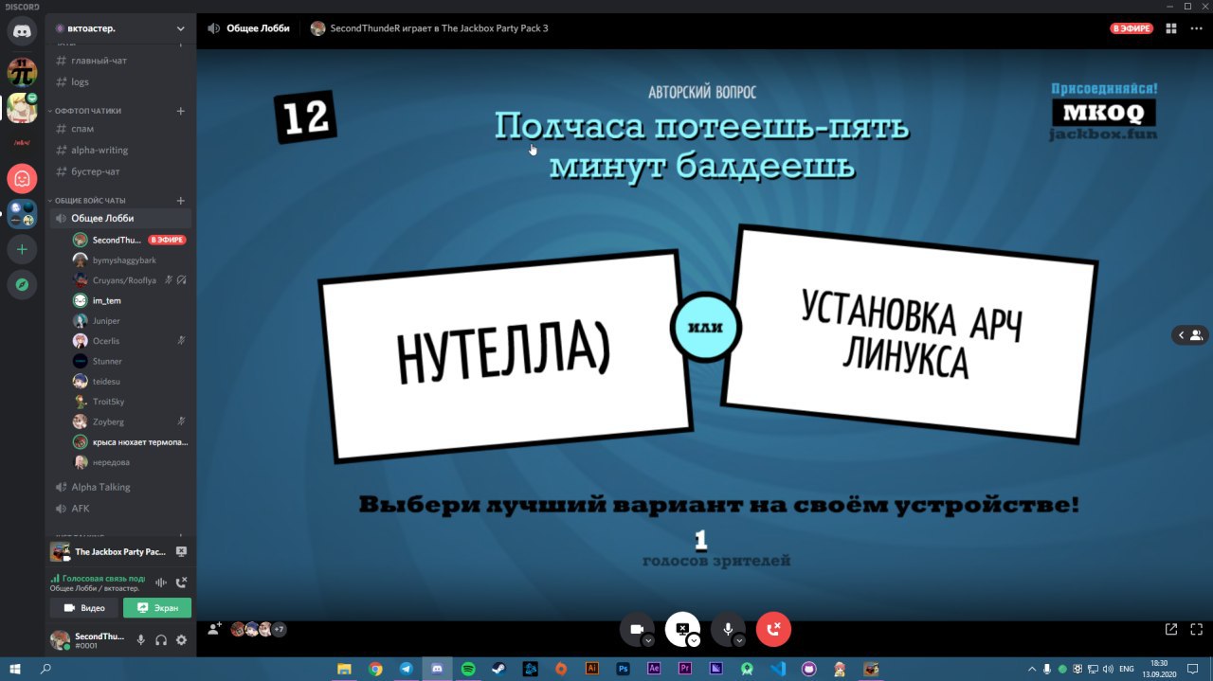
Task: Toggle camera in bottom call controls
Action: click(x=636, y=629)
